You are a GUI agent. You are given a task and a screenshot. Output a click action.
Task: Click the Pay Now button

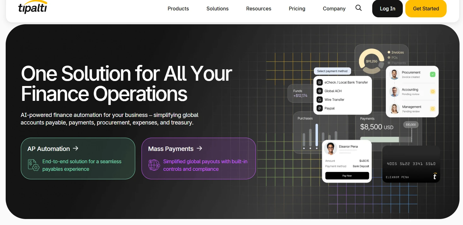click(347, 176)
